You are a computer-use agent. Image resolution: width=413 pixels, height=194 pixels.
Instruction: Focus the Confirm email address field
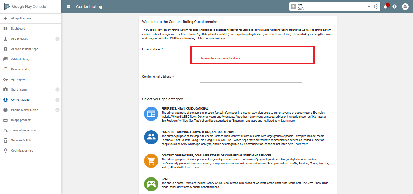tap(251, 79)
